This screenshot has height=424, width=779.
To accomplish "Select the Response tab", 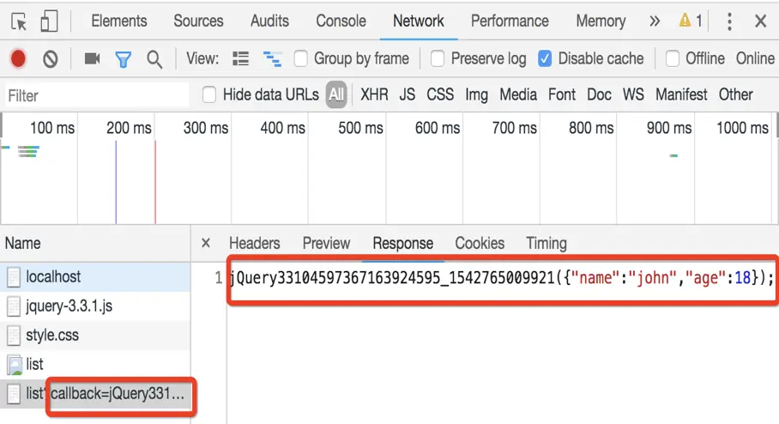I will tap(403, 243).
